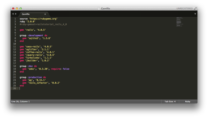The width and height of the screenshot is (208, 118).
Task: Click the minimap code preview
Action: [180, 22]
